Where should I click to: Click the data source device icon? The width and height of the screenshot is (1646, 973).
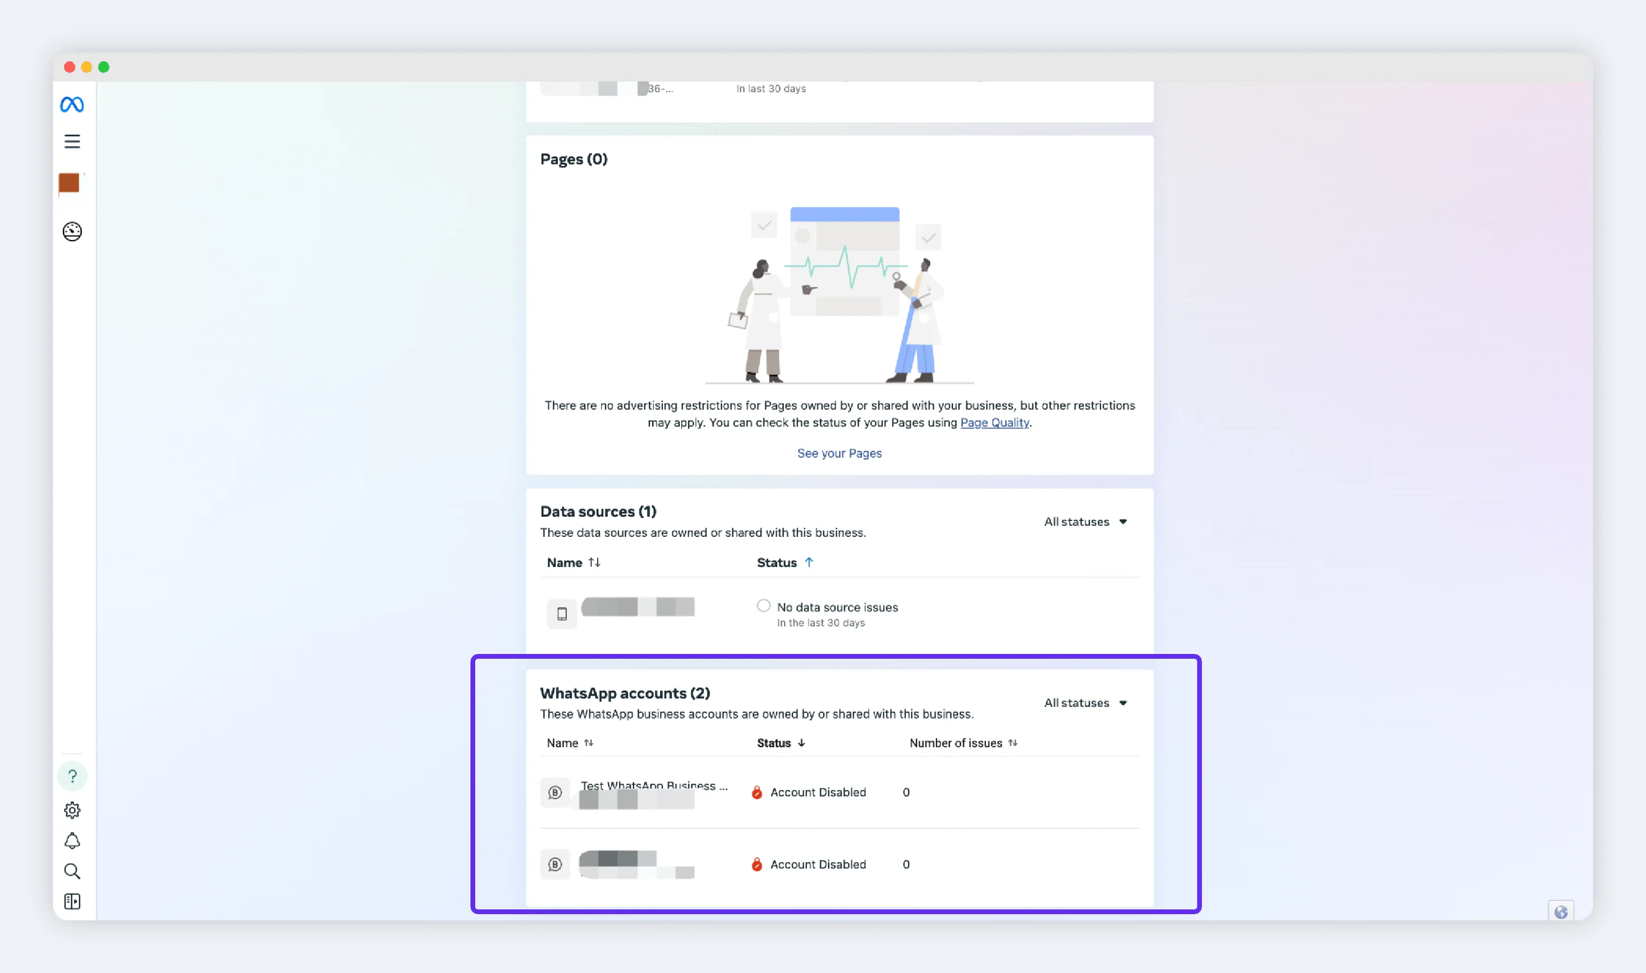pos(562,614)
